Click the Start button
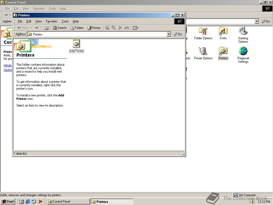Viewport: 273px width, 205px height. (7, 202)
